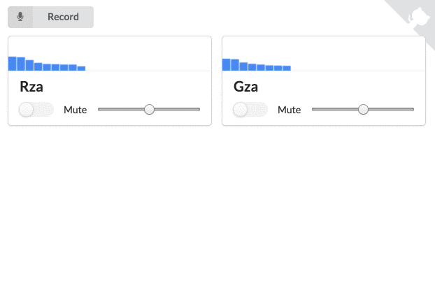Click the shortest last bar in Rza's spectrum
This screenshot has width=435, height=293.
81,69
